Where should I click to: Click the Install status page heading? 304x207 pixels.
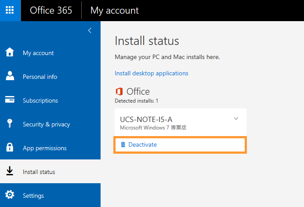[147, 41]
